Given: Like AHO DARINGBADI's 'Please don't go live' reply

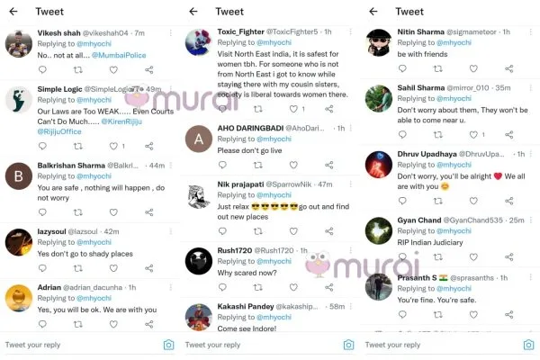Looking at the screenshot, I should [293, 165].
